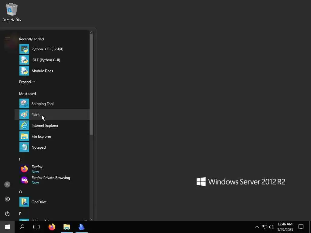
Task: Click the user account icon
Action: coord(7,184)
